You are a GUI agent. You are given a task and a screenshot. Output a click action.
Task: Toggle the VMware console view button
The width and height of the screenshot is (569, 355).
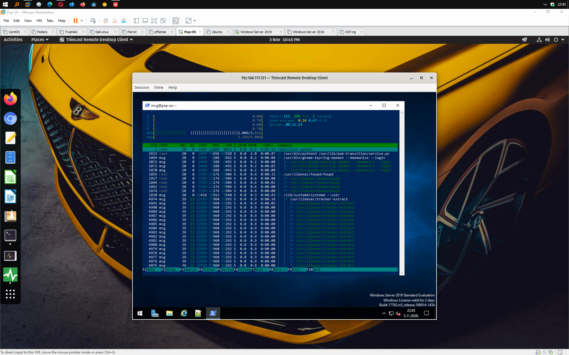click(176, 21)
